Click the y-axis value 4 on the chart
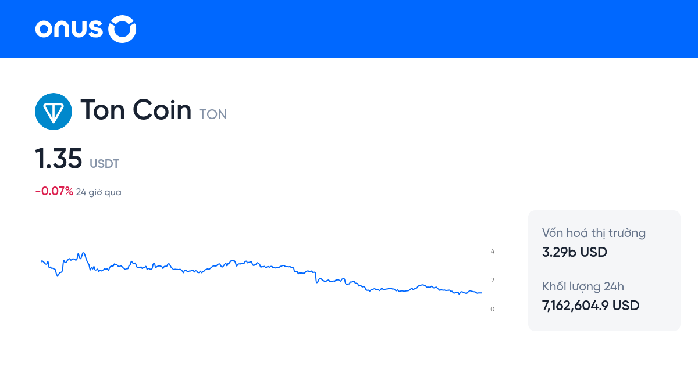The height and width of the screenshot is (366, 698). point(492,252)
